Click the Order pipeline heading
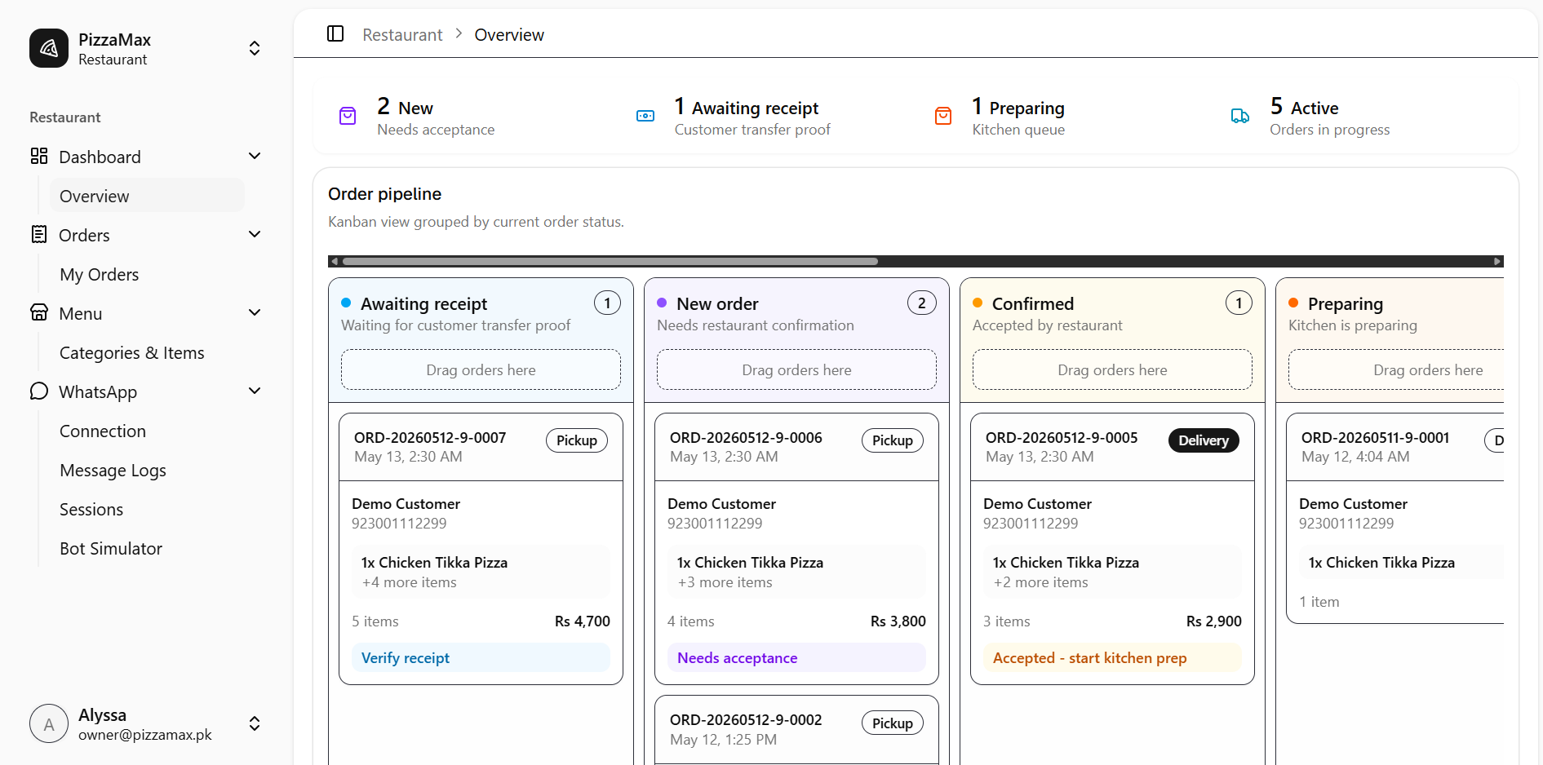The width and height of the screenshot is (1543, 765). (x=384, y=193)
